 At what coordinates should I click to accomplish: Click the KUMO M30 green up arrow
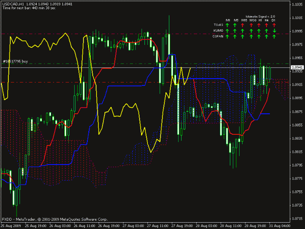[251, 31]
